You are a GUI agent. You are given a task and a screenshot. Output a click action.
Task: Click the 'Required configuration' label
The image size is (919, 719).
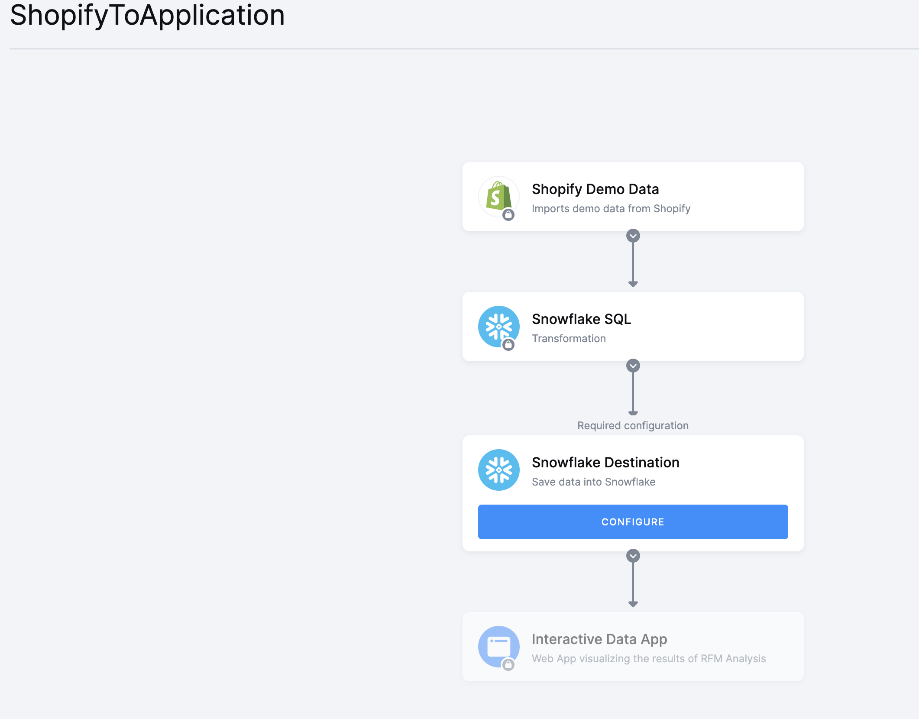[x=633, y=426]
